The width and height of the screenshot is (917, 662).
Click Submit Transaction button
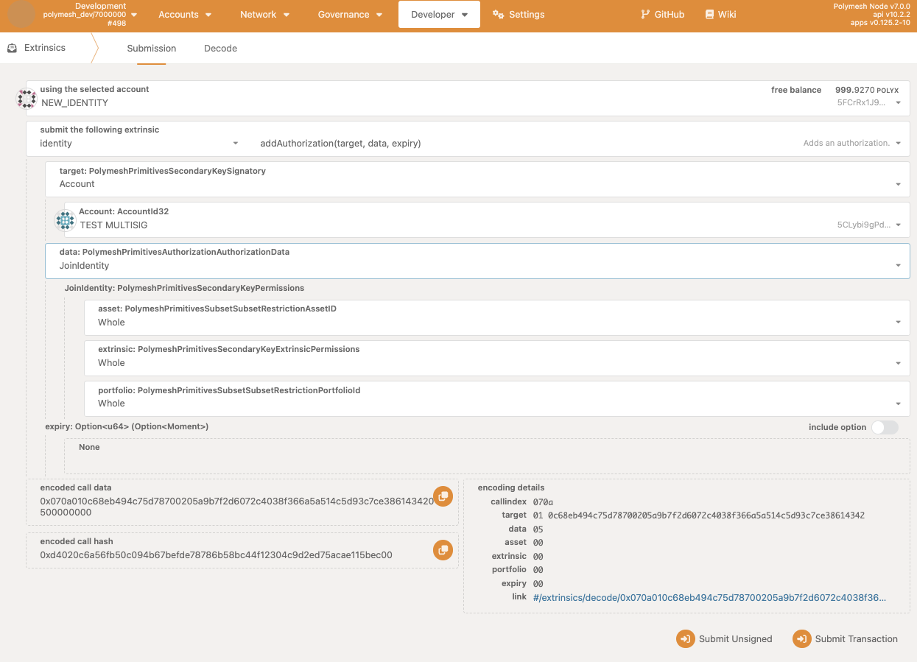tap(846, 639)
